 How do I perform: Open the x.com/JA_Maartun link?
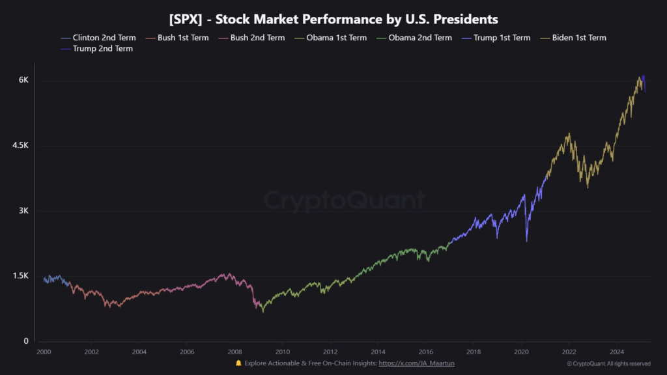pos(416,363)
